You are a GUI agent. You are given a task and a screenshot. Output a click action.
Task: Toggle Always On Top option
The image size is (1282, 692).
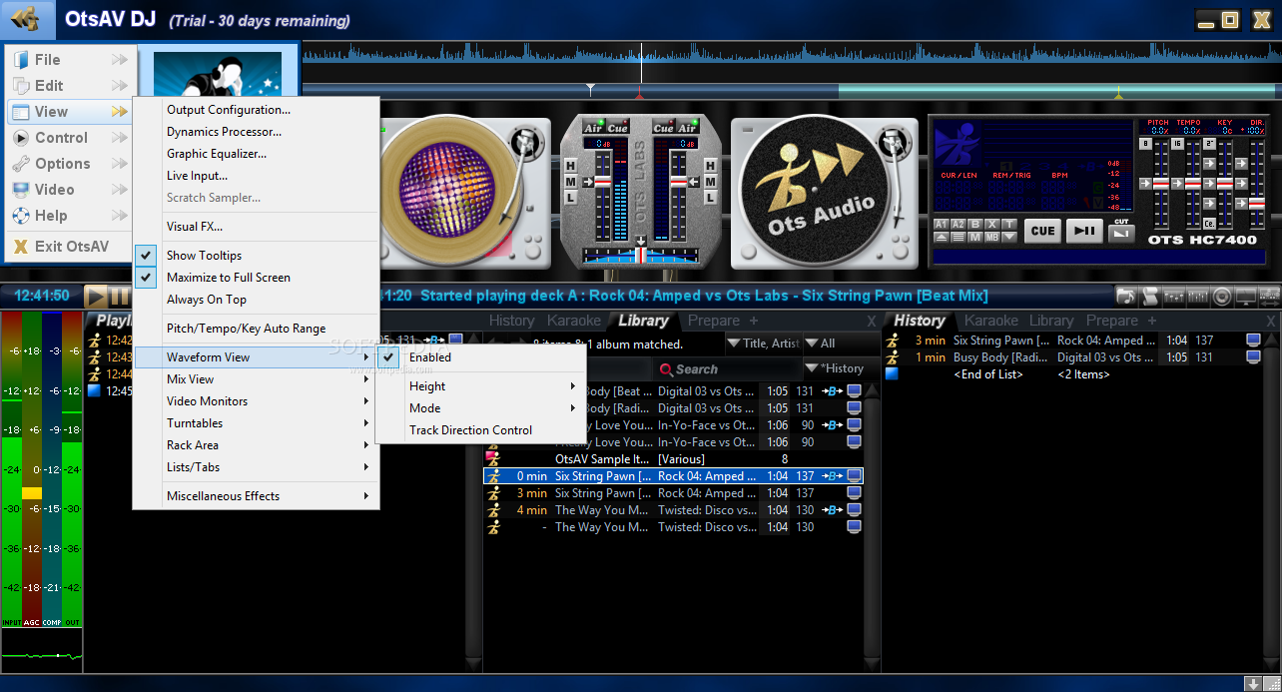206,300
